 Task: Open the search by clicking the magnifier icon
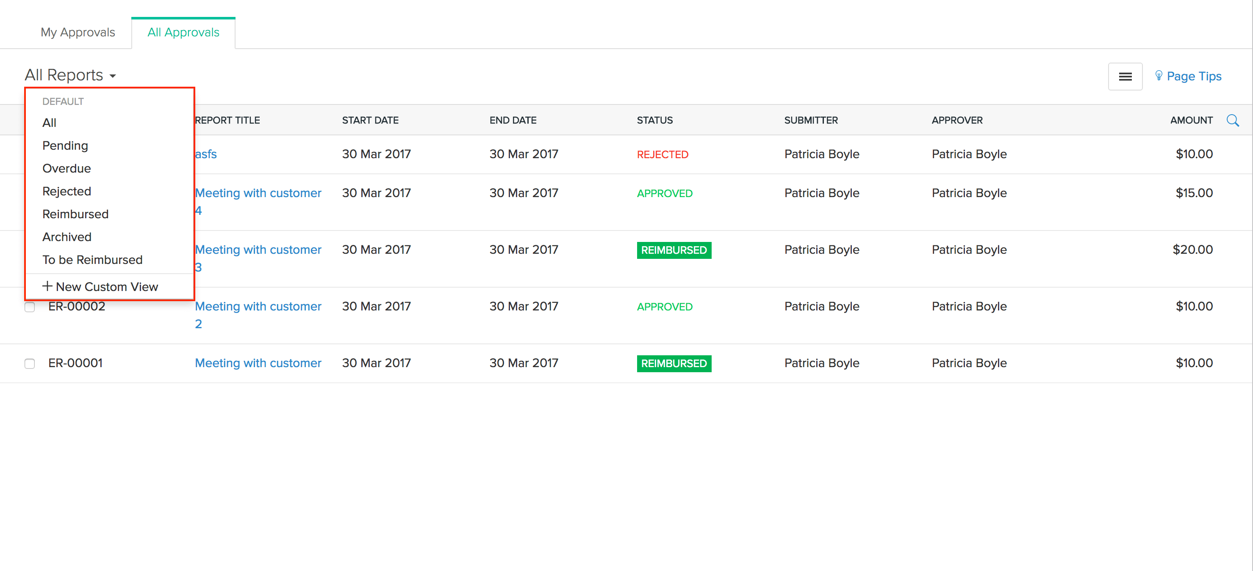[1234, 120]
